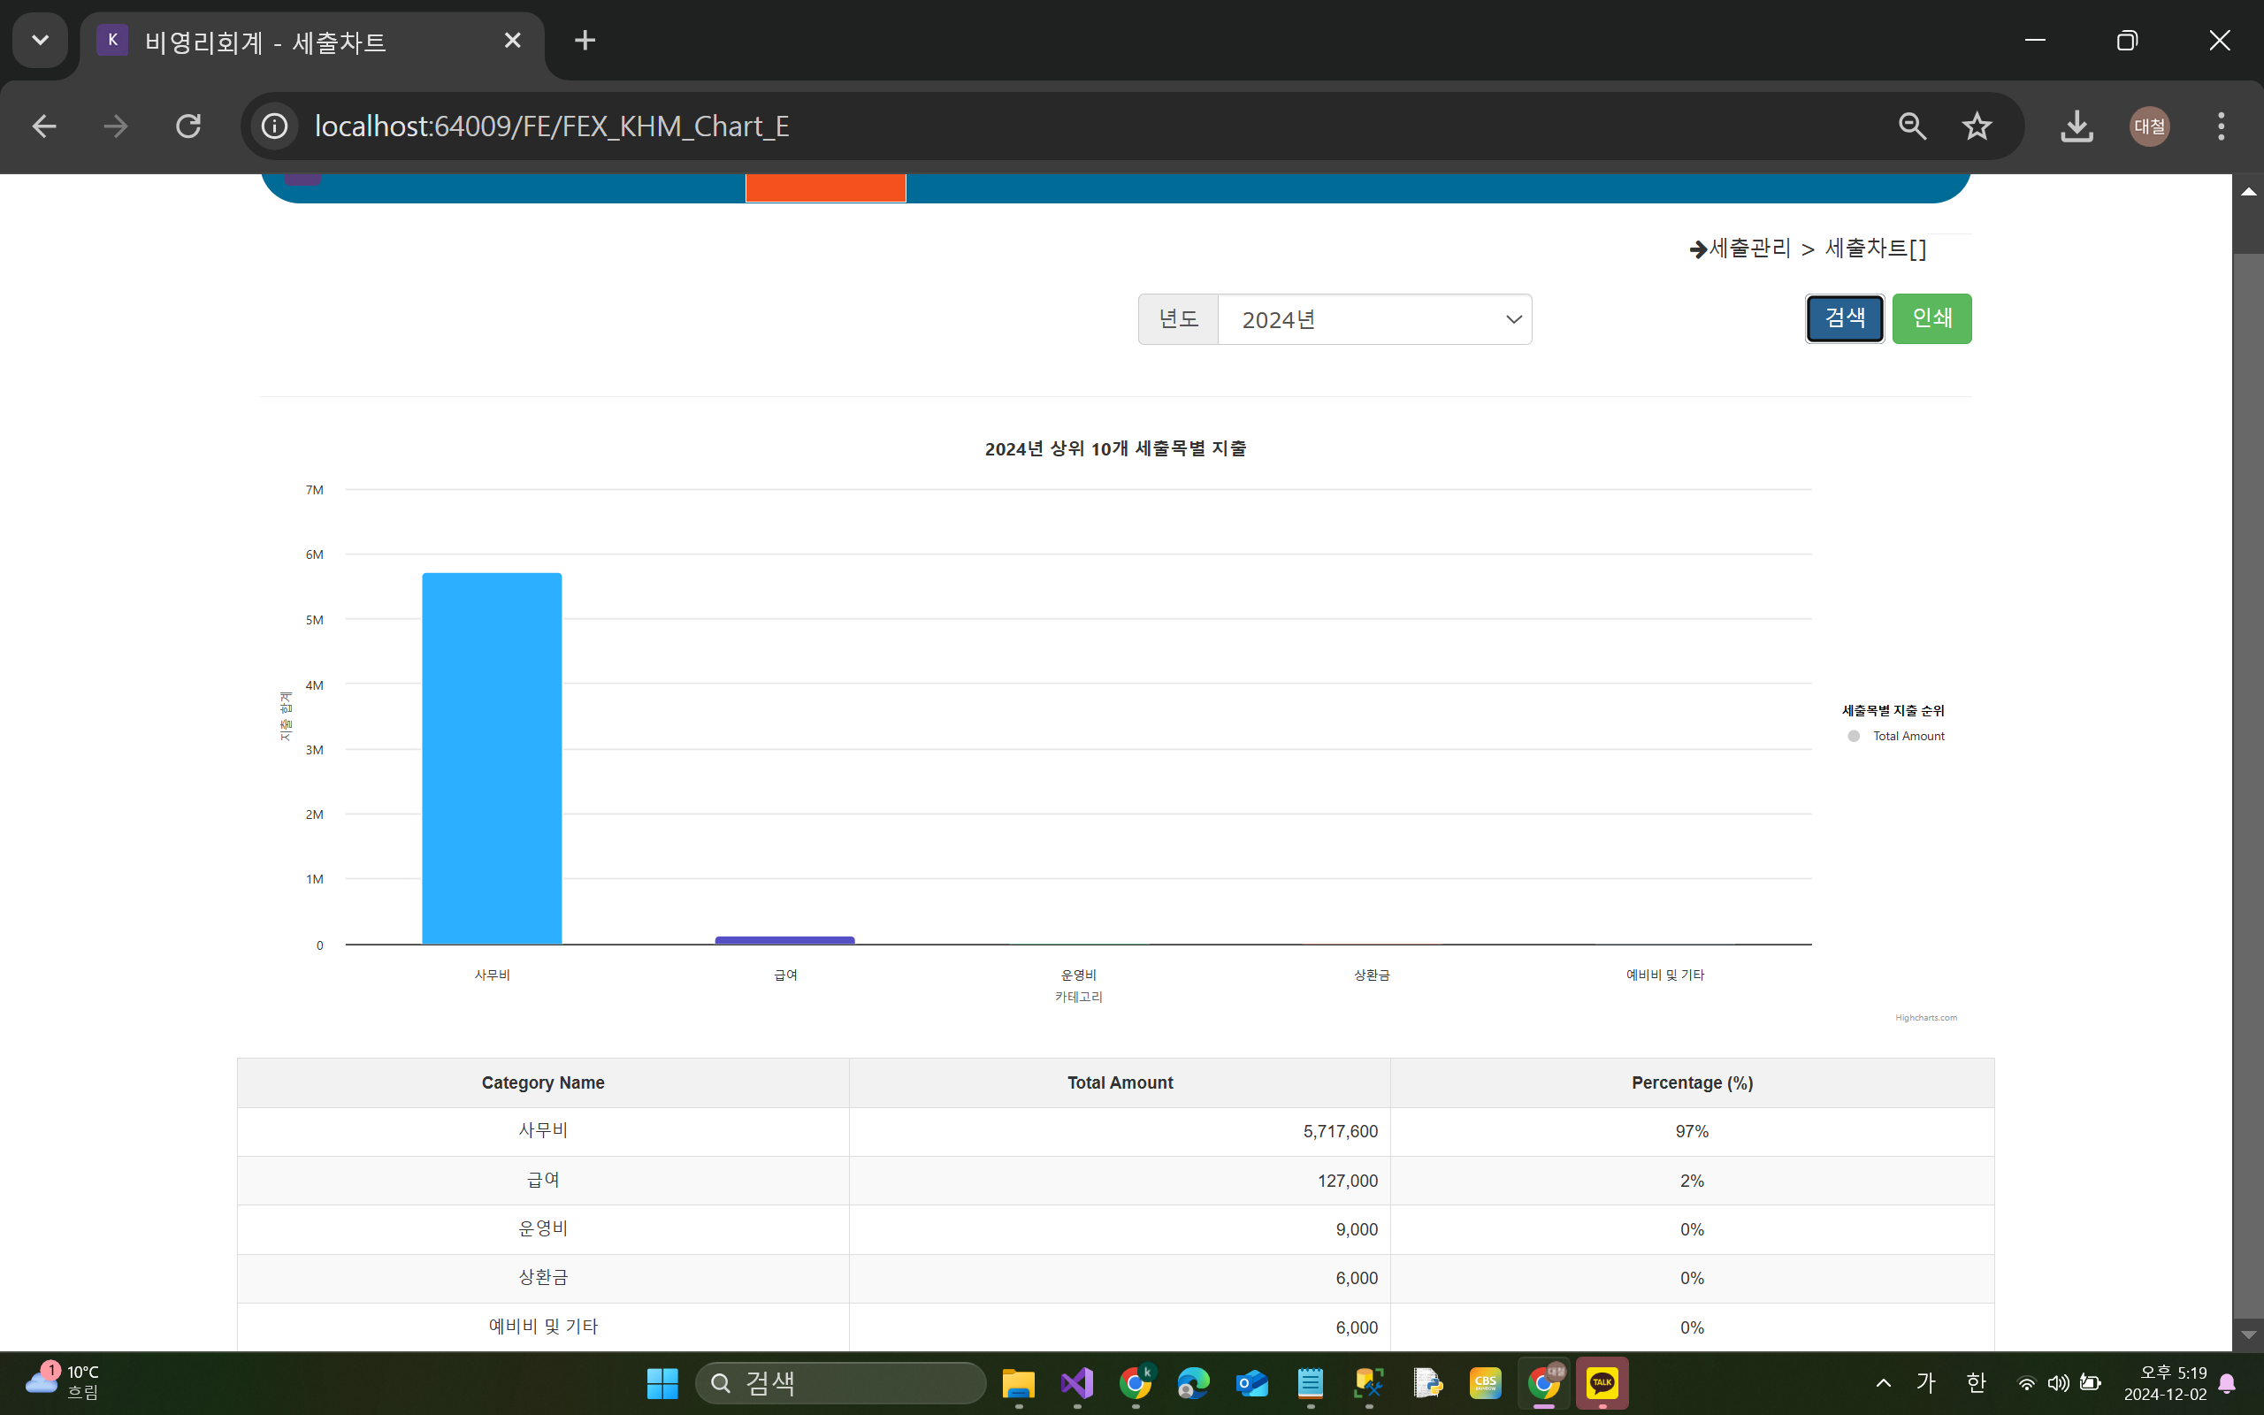Bookmark this page with star icon
Image resolution: width=2264 pixels, height=1415 pixels.
[1977, 126]
